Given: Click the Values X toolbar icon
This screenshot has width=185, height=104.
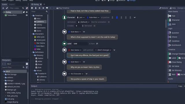Looking at the screenshot, I should pyautogui.click(x=40, y=8).
